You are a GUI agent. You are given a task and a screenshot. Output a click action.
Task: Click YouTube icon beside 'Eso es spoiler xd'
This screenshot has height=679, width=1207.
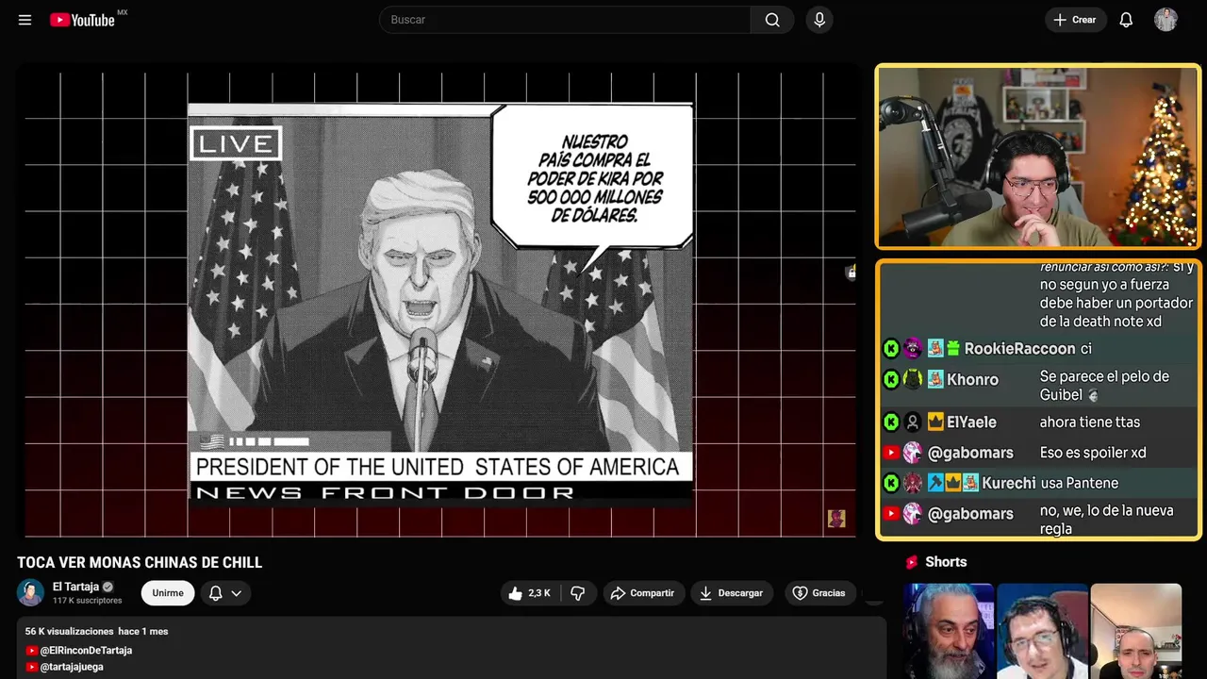(891, 453)
